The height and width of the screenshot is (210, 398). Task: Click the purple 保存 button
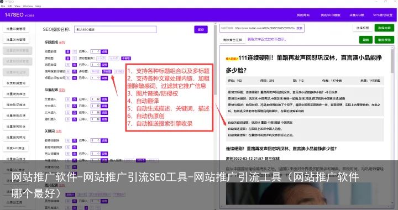point(201,29)
